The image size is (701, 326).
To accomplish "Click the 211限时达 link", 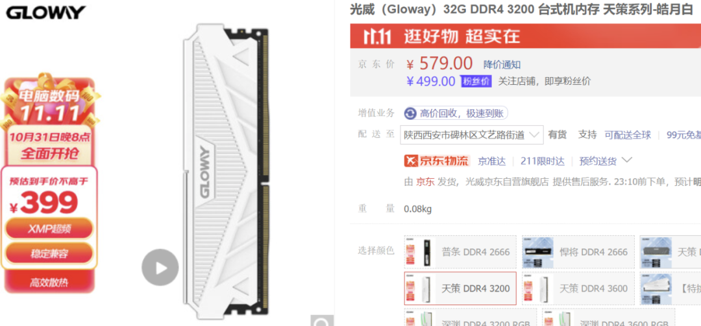I will (x=542, y=161).
